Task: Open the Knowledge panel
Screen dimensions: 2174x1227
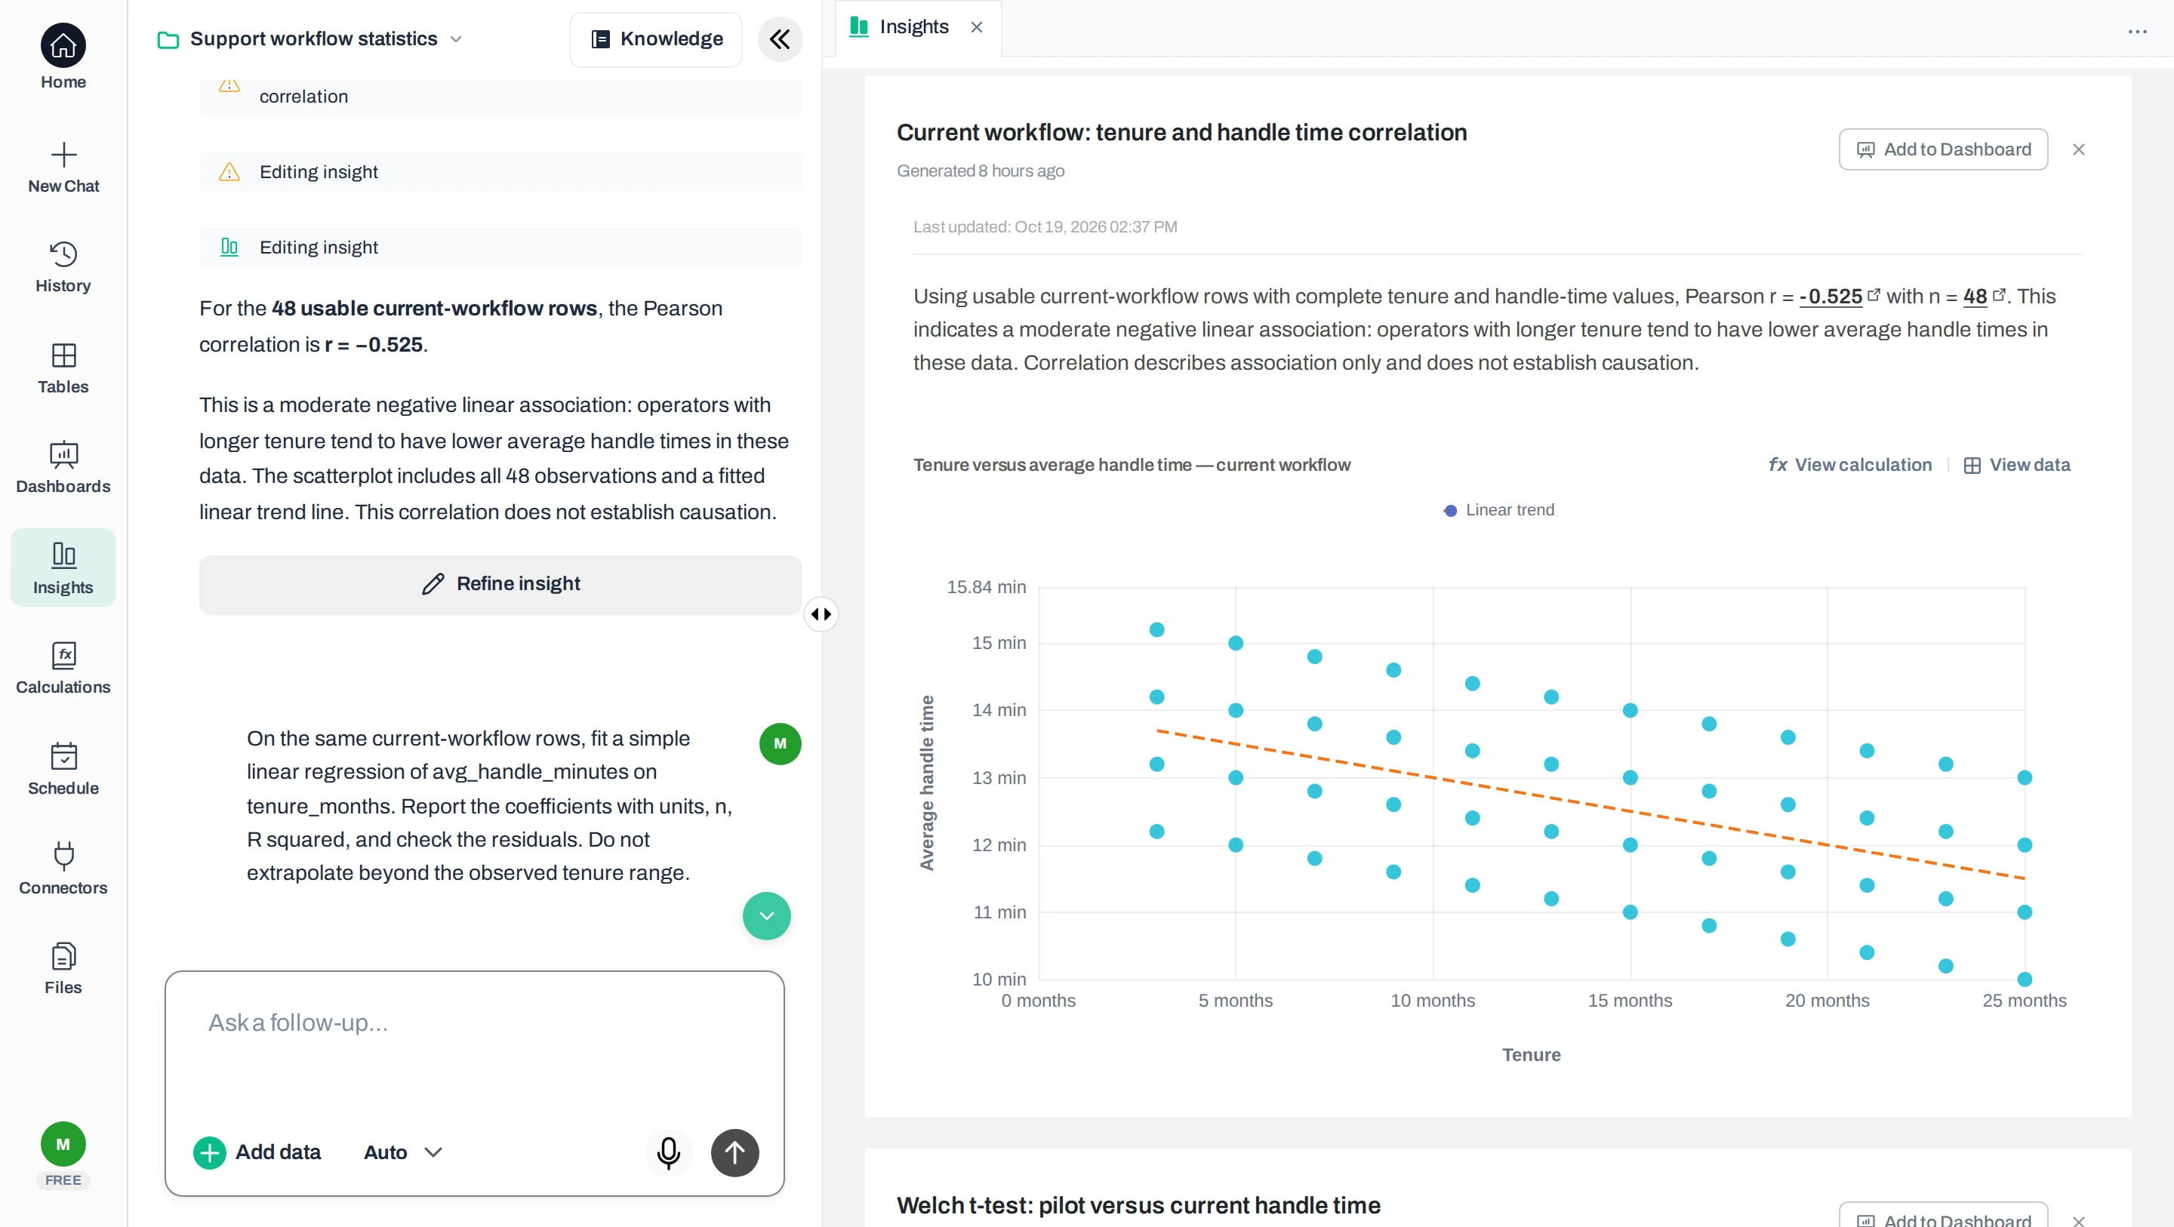Action: [656, 38]
